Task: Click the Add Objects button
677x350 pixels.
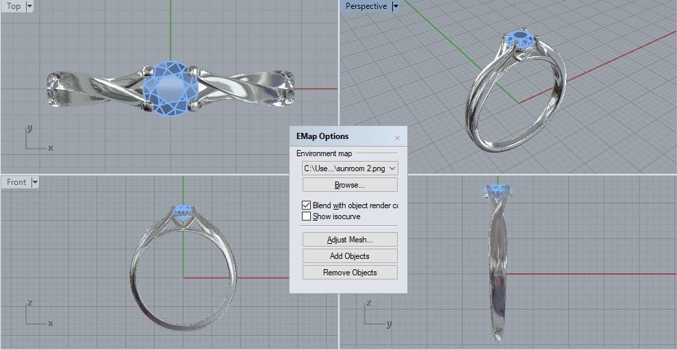Action: (350, 255)
